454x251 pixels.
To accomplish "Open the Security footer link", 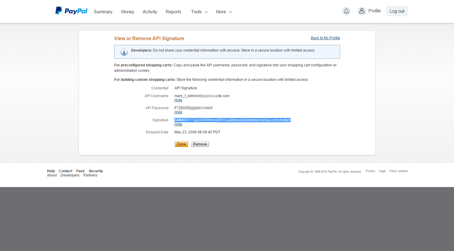I will pos(96,171).
